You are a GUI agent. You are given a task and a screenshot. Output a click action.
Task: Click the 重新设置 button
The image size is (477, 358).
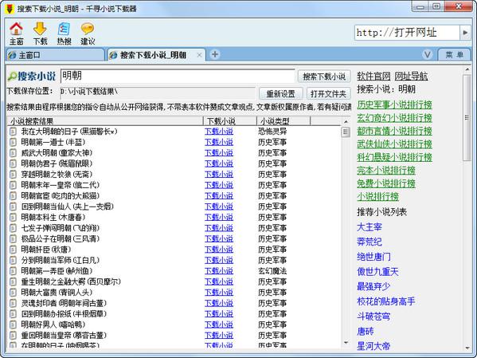280,94
